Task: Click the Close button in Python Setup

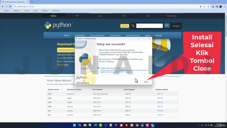Action: coord(146,82)
